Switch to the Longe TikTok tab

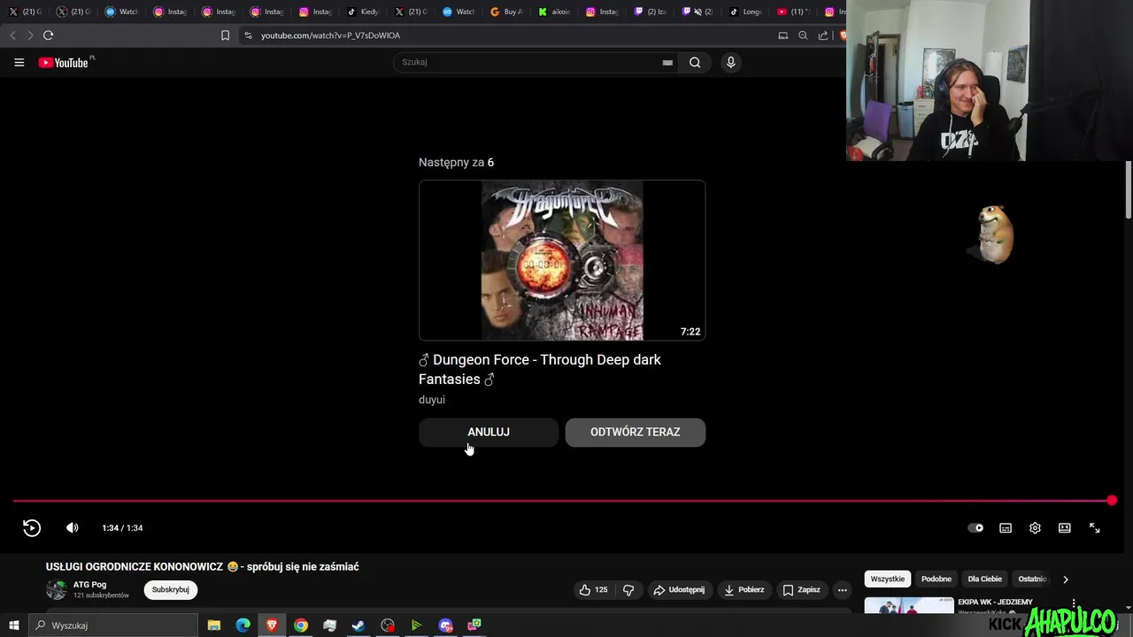click(x=746, y=12)
